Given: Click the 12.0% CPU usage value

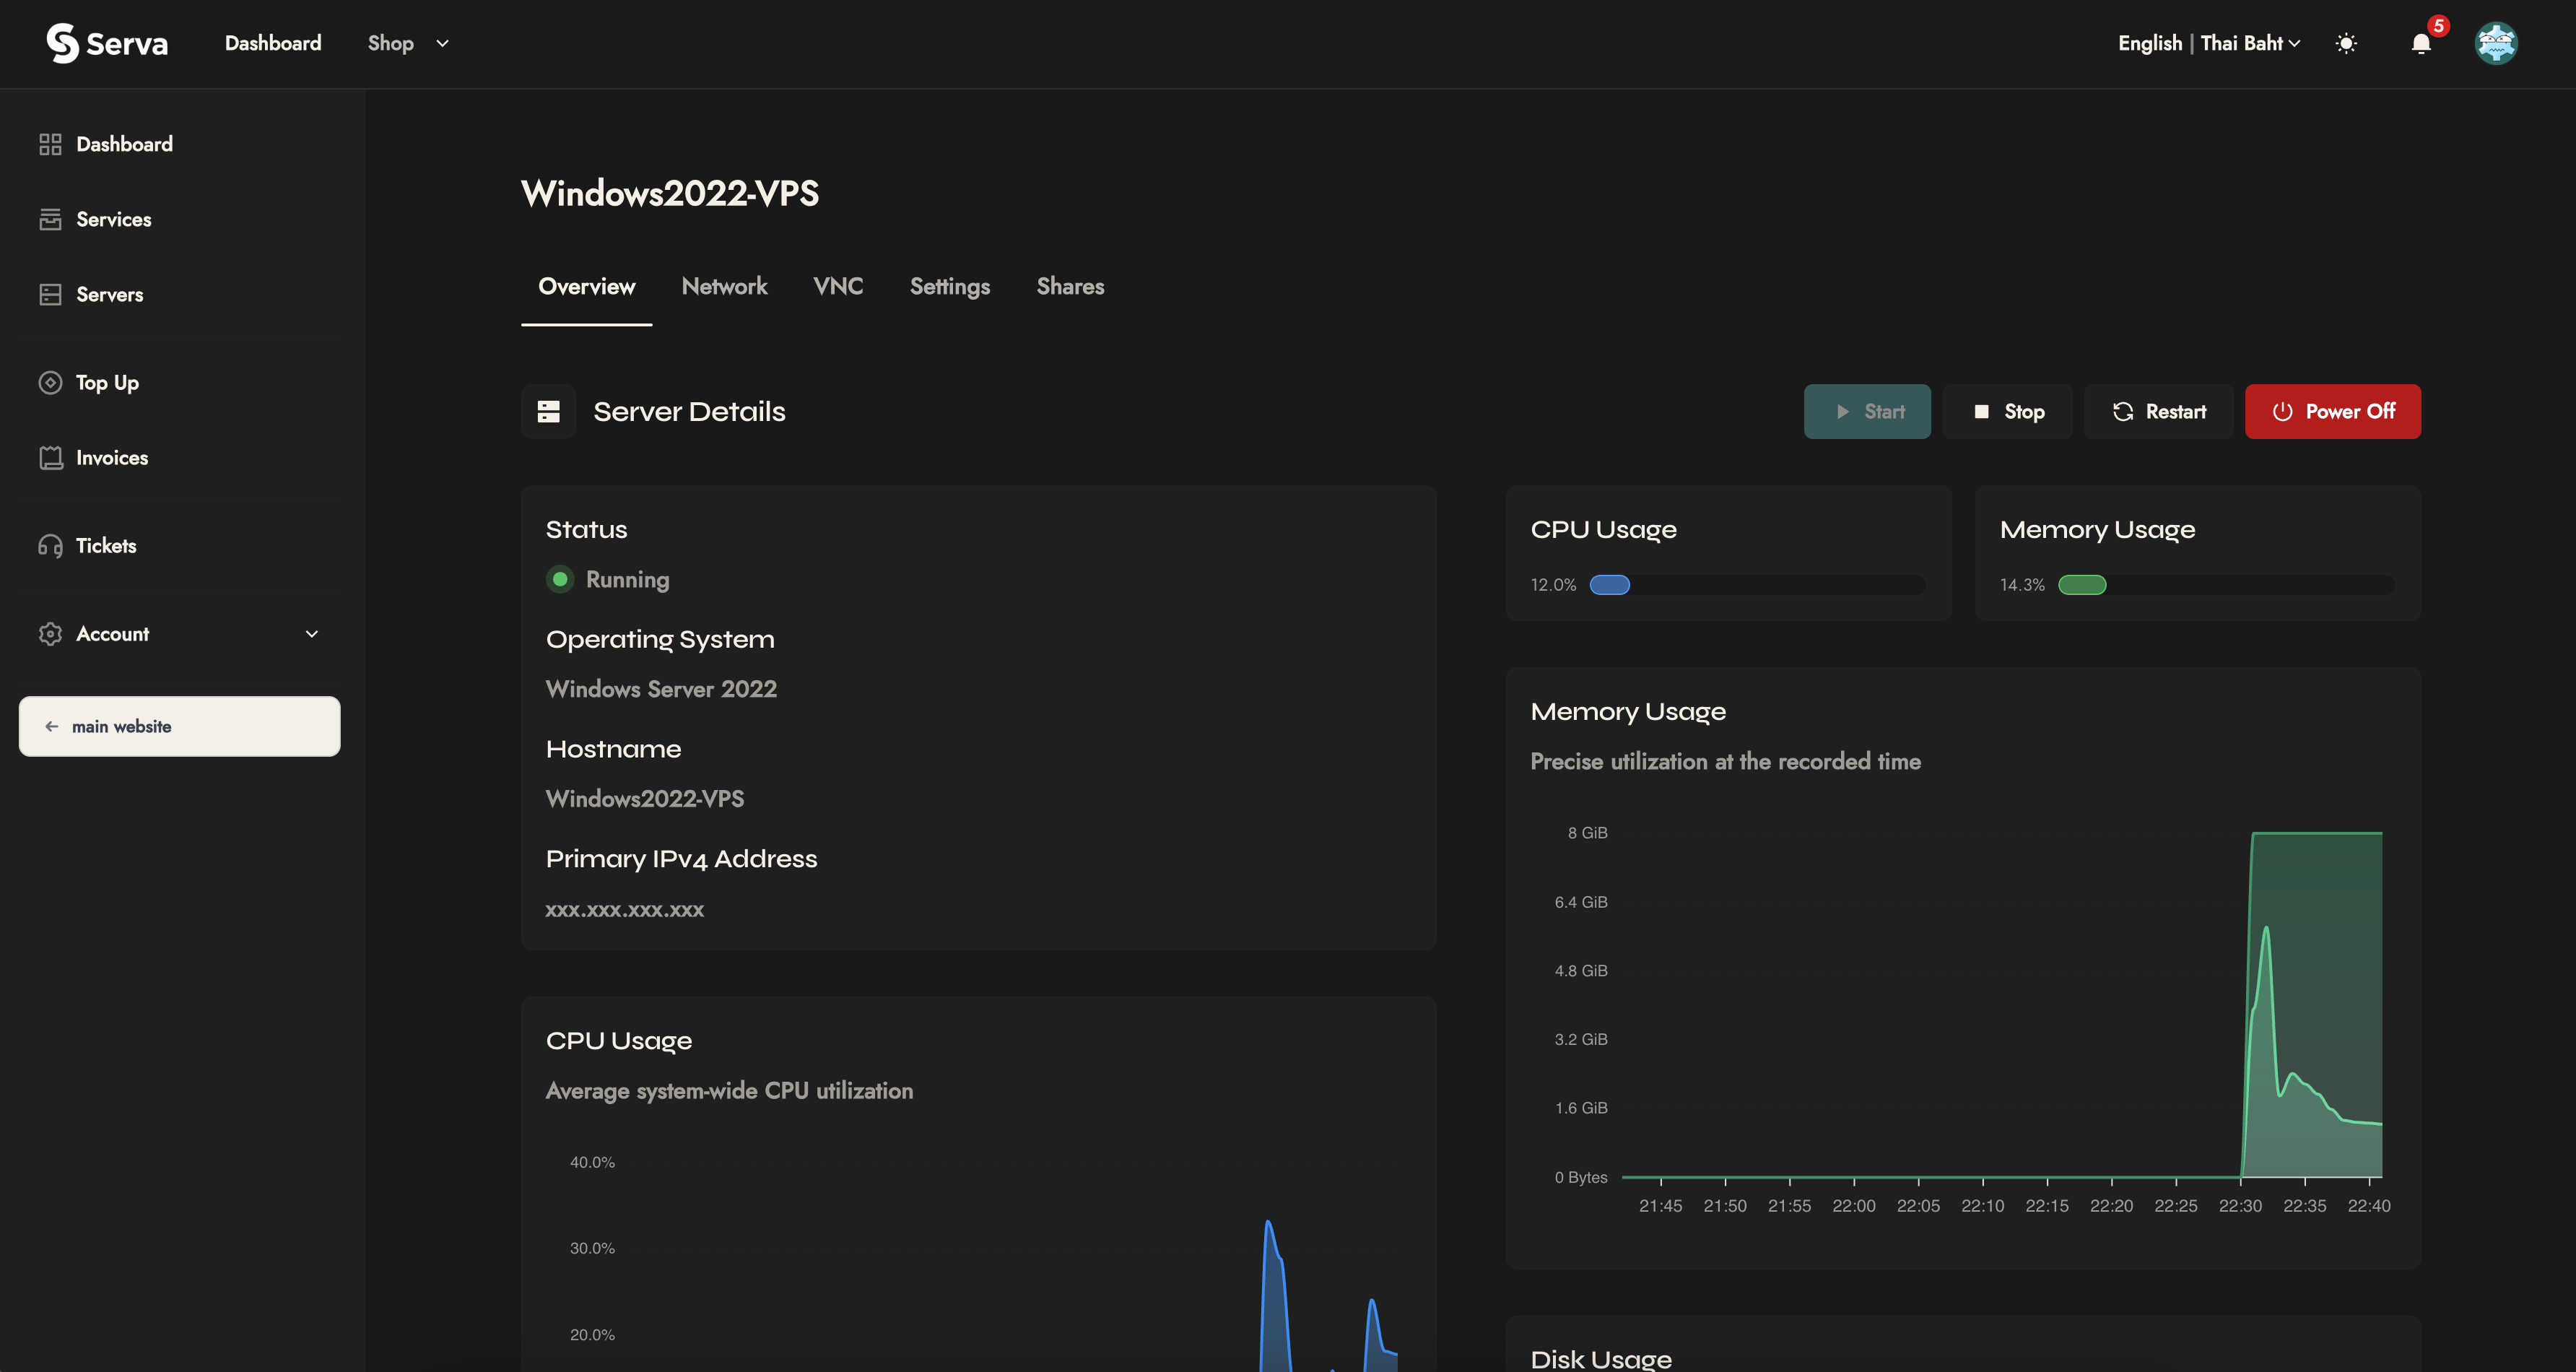Looking at the screenshot, I should click(1553, 585).
